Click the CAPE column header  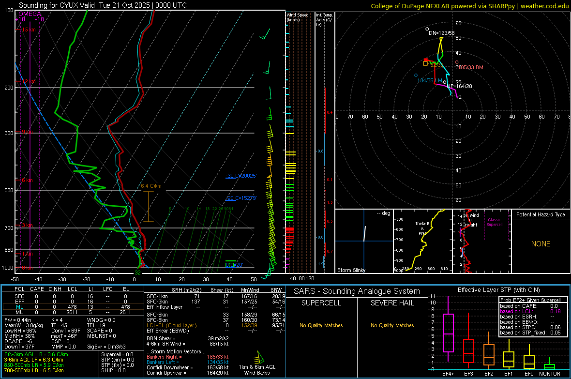click(37, 289)
